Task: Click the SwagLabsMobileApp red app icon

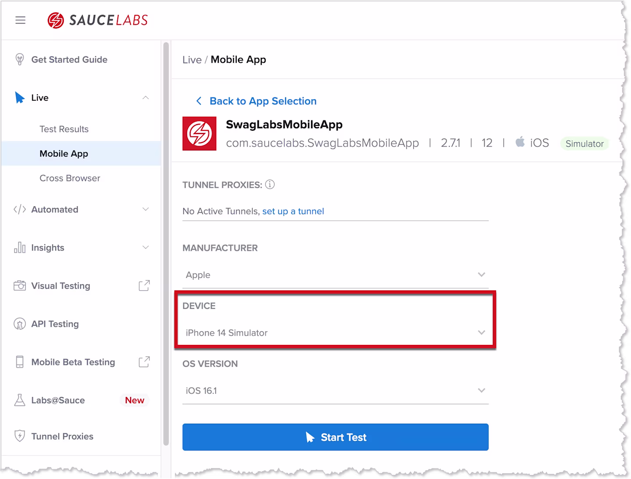Action: [199, 133]
